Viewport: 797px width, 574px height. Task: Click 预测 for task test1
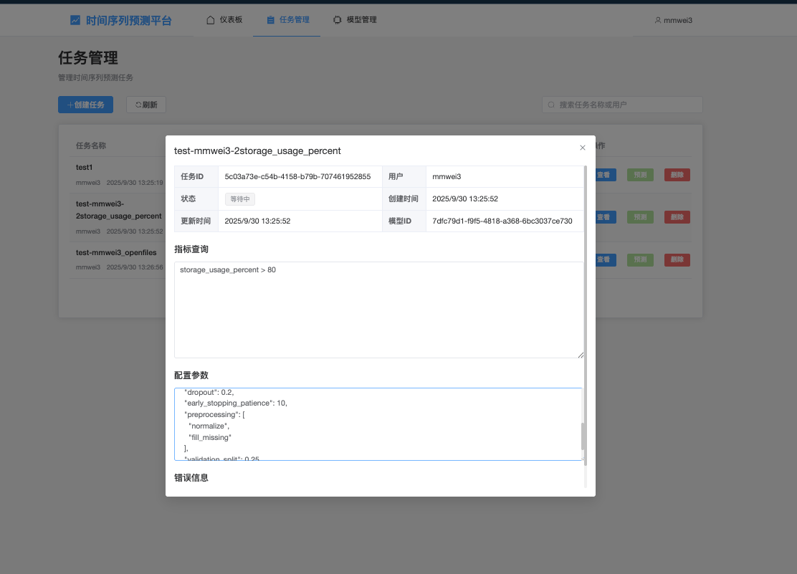point(641,175)
